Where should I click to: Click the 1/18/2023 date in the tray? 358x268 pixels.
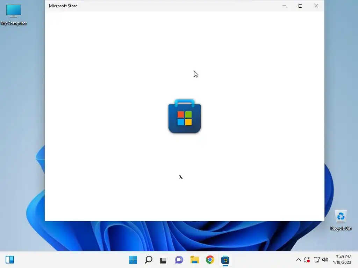click(x=342, y=262)
